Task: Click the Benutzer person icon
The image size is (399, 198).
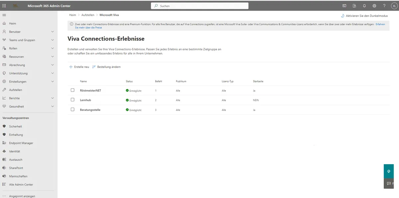Action: click(x=4, y=32)
